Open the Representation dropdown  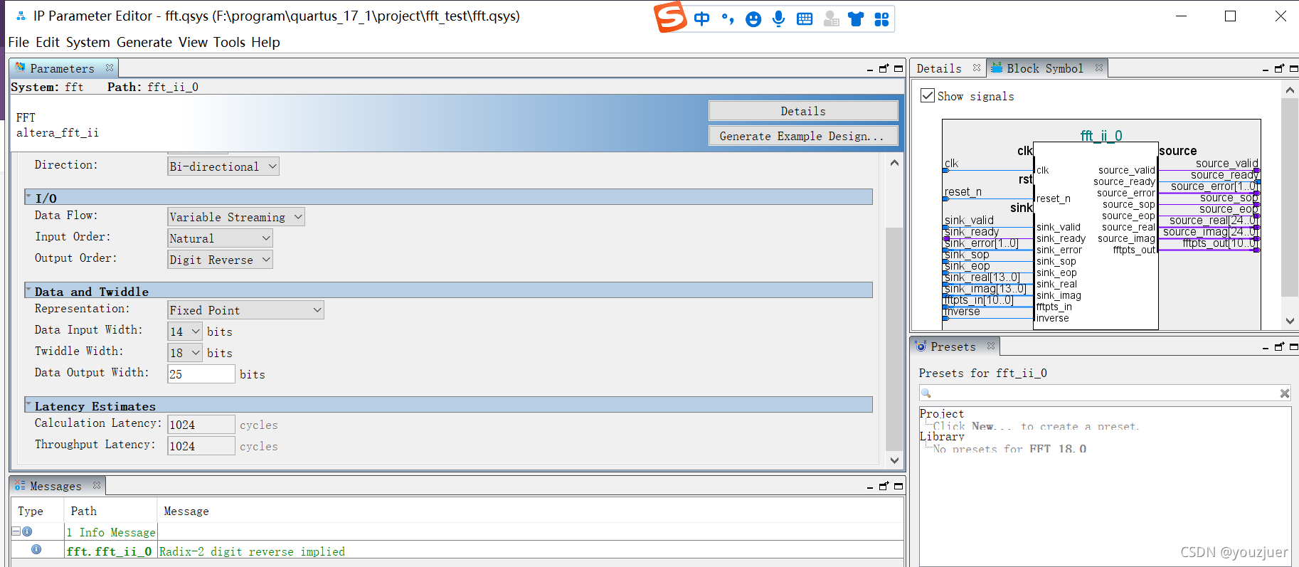pyautogui.click(x=245, y=310)
